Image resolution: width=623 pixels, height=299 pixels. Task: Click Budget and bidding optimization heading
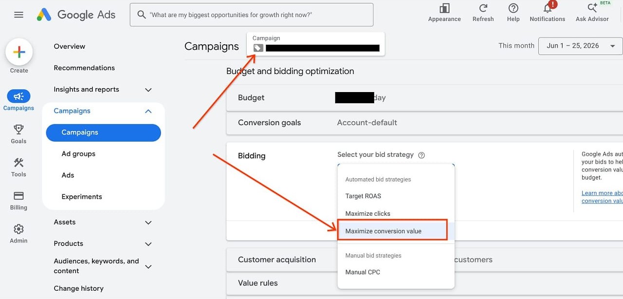pos(290,71)
